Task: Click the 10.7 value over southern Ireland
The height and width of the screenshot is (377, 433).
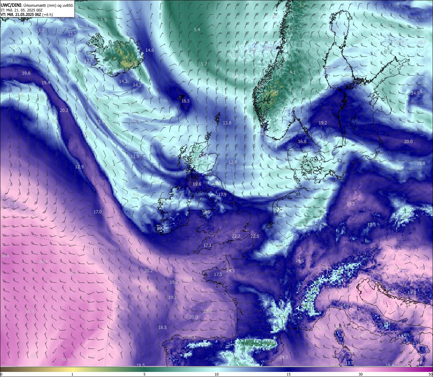Action: pyautogui.click(x=161, y=228)
